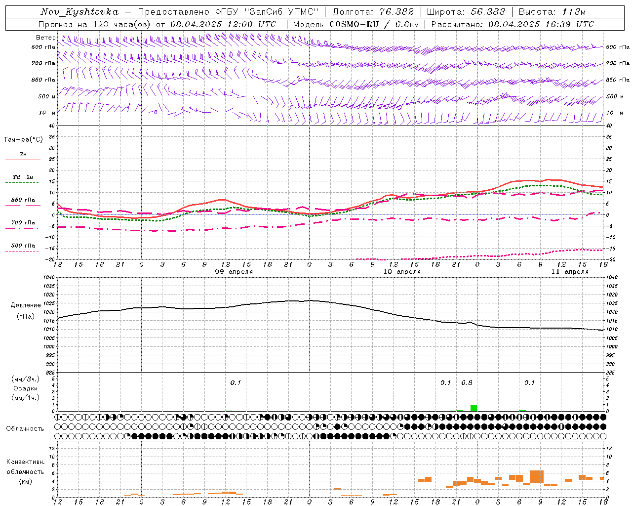Screen dimensions: 632x506
Task: Click the Конвективн. convective cloud label
Action: pyautogui.click(x=25, y=462)
